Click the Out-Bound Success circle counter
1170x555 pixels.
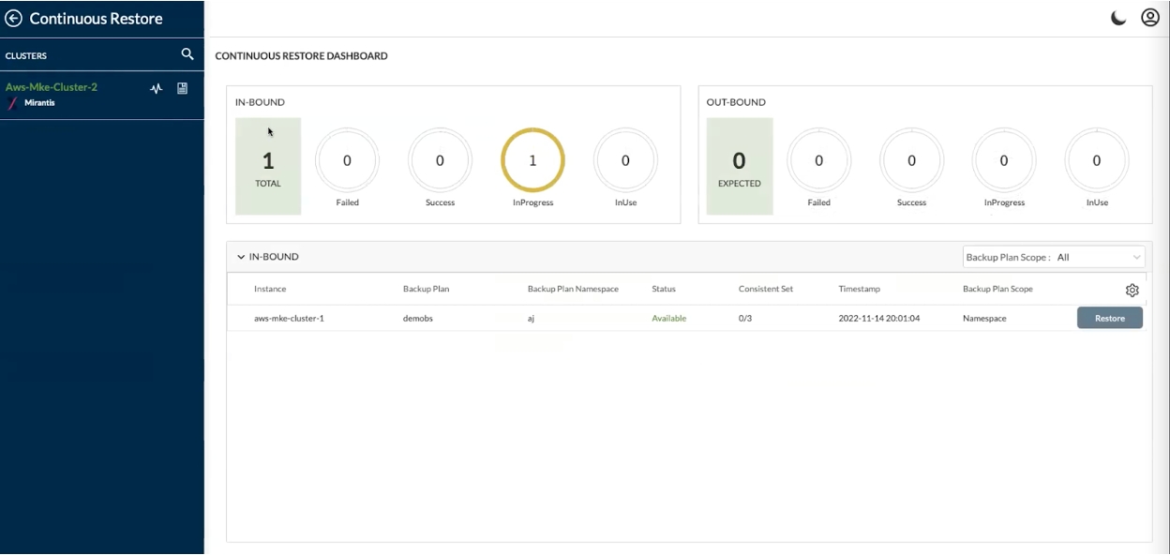(911, 160)
